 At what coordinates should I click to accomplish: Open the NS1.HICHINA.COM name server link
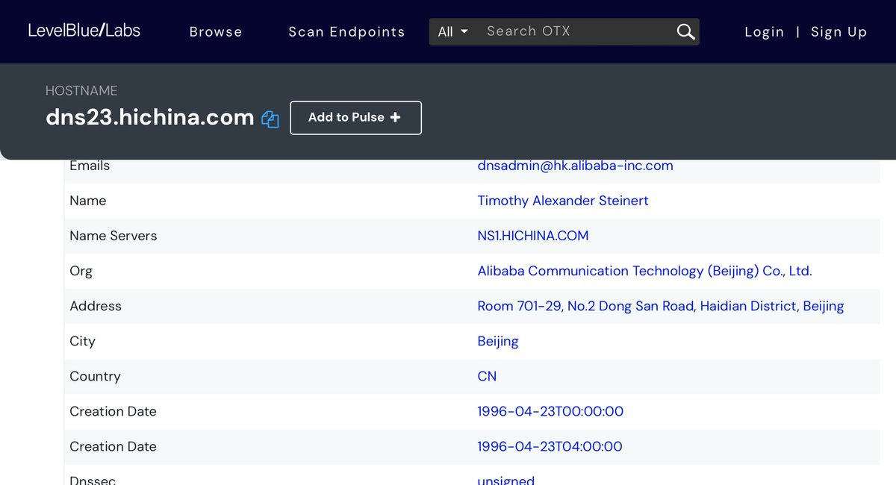click(x=532, y=236)
